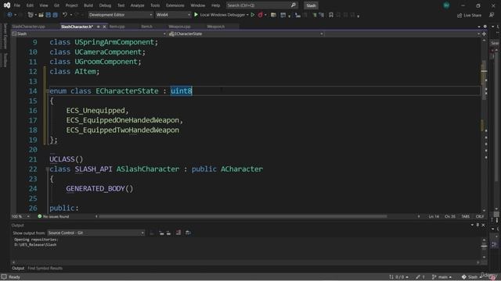Click the Undo arrow icon
Image resolution: width=501 pixels, height=281 pixels.
(x=65, y=15)
